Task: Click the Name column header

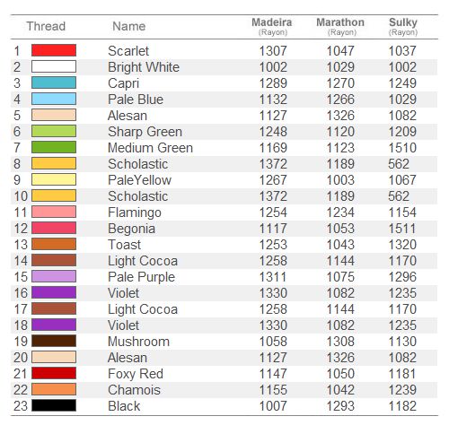Action: click(129, 26)
